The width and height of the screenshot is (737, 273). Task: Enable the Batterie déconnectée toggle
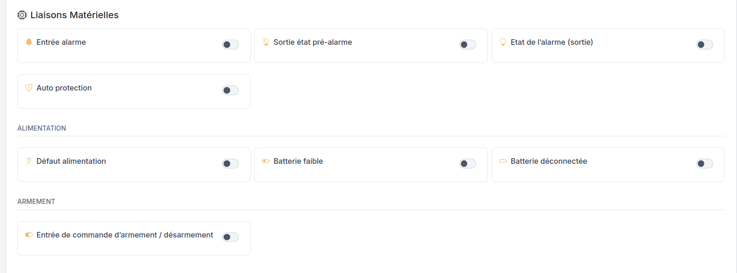click(705, 164)
